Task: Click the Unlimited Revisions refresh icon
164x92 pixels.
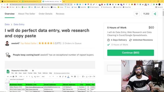Action: click(130, 40)
